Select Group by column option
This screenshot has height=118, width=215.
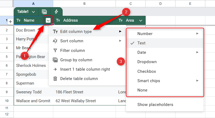[x=76, y=60]
